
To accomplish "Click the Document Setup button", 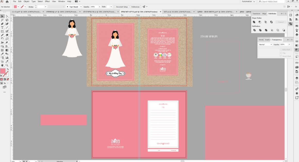I will point(122,7).
